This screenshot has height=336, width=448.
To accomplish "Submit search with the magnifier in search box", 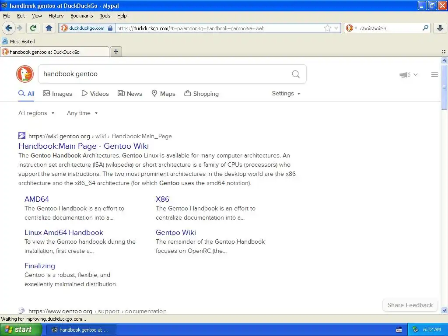I will (x=296, y=74).
